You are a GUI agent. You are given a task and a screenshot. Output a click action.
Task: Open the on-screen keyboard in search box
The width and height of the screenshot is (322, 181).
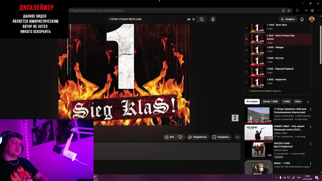(189, 19)
